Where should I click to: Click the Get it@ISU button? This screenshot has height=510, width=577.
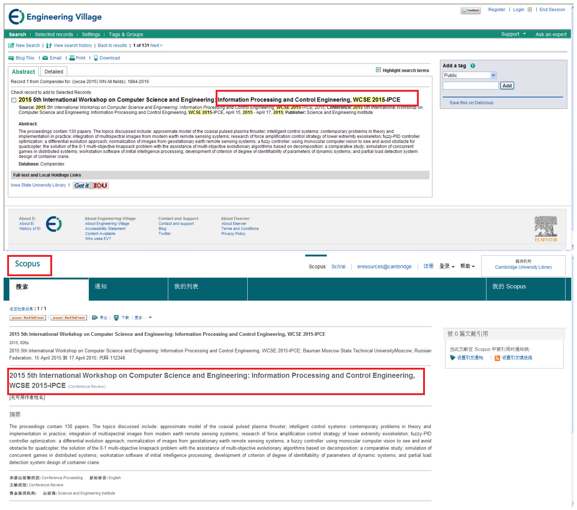coord(91,185)
